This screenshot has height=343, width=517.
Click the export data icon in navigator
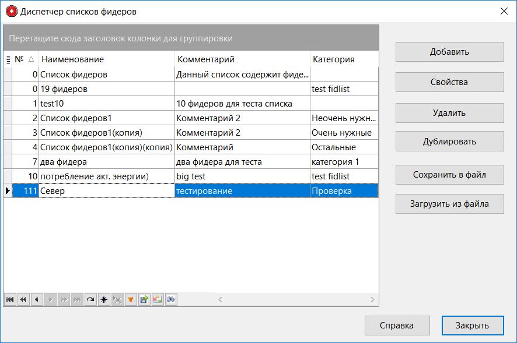(x=144, y=299)
